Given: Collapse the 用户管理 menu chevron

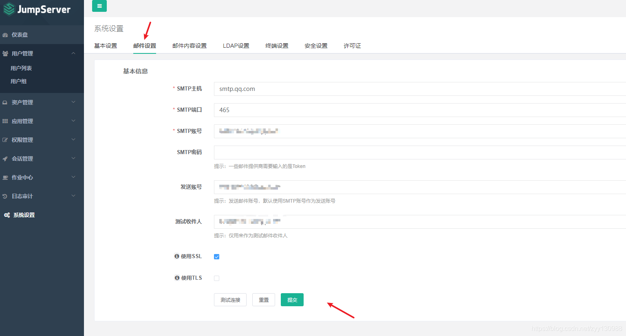Looking at the screenshot, I should click(73, 53).
